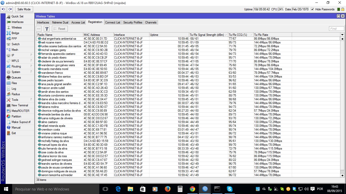This screenshot has height=194, width=346.
Task: Click MAC address 00:0C:42:DD:D6:98
Action: pos(95,114)
